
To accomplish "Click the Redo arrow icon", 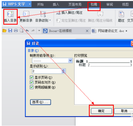I will pos(33,31).
